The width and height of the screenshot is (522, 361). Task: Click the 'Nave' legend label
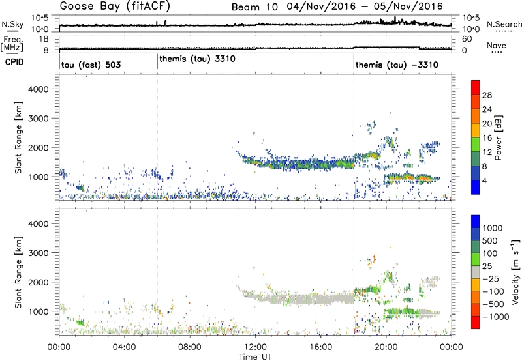click(497, 46)
